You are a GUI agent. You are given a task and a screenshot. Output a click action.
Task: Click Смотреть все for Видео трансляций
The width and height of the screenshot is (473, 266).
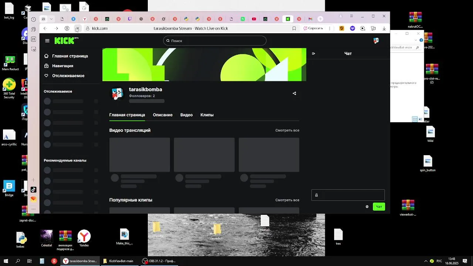click(x=287, y=130)
